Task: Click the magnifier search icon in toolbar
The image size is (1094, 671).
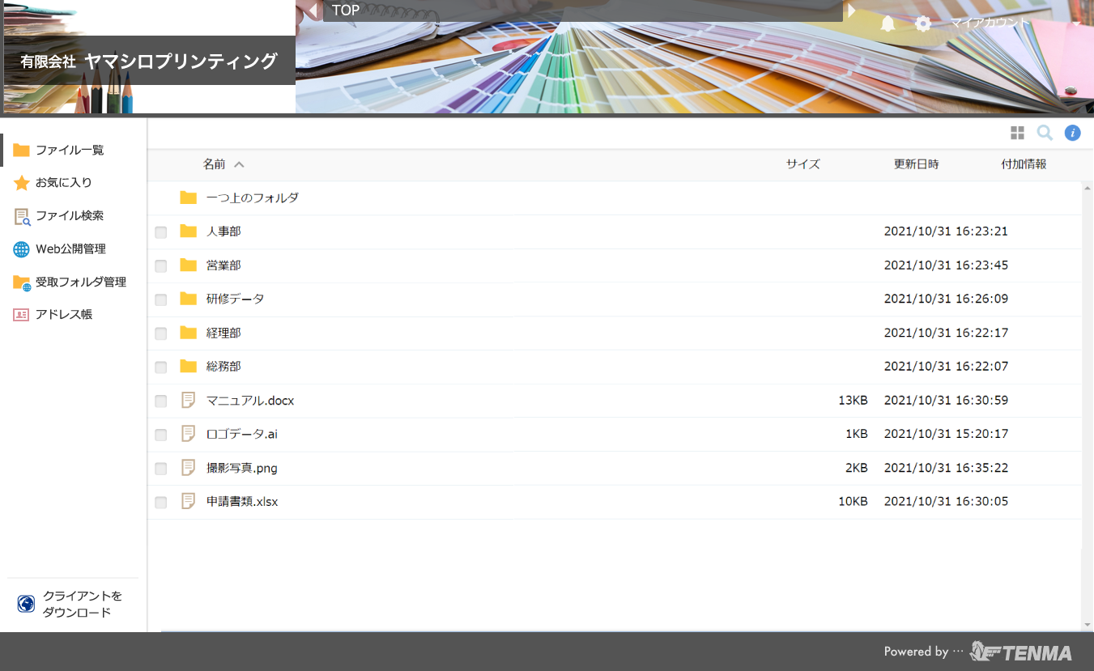Action: (1045, 133)
